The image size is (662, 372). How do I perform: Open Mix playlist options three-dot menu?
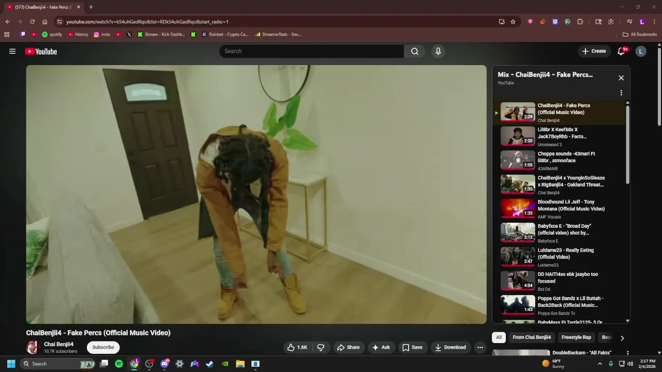[x=621, y=93]
